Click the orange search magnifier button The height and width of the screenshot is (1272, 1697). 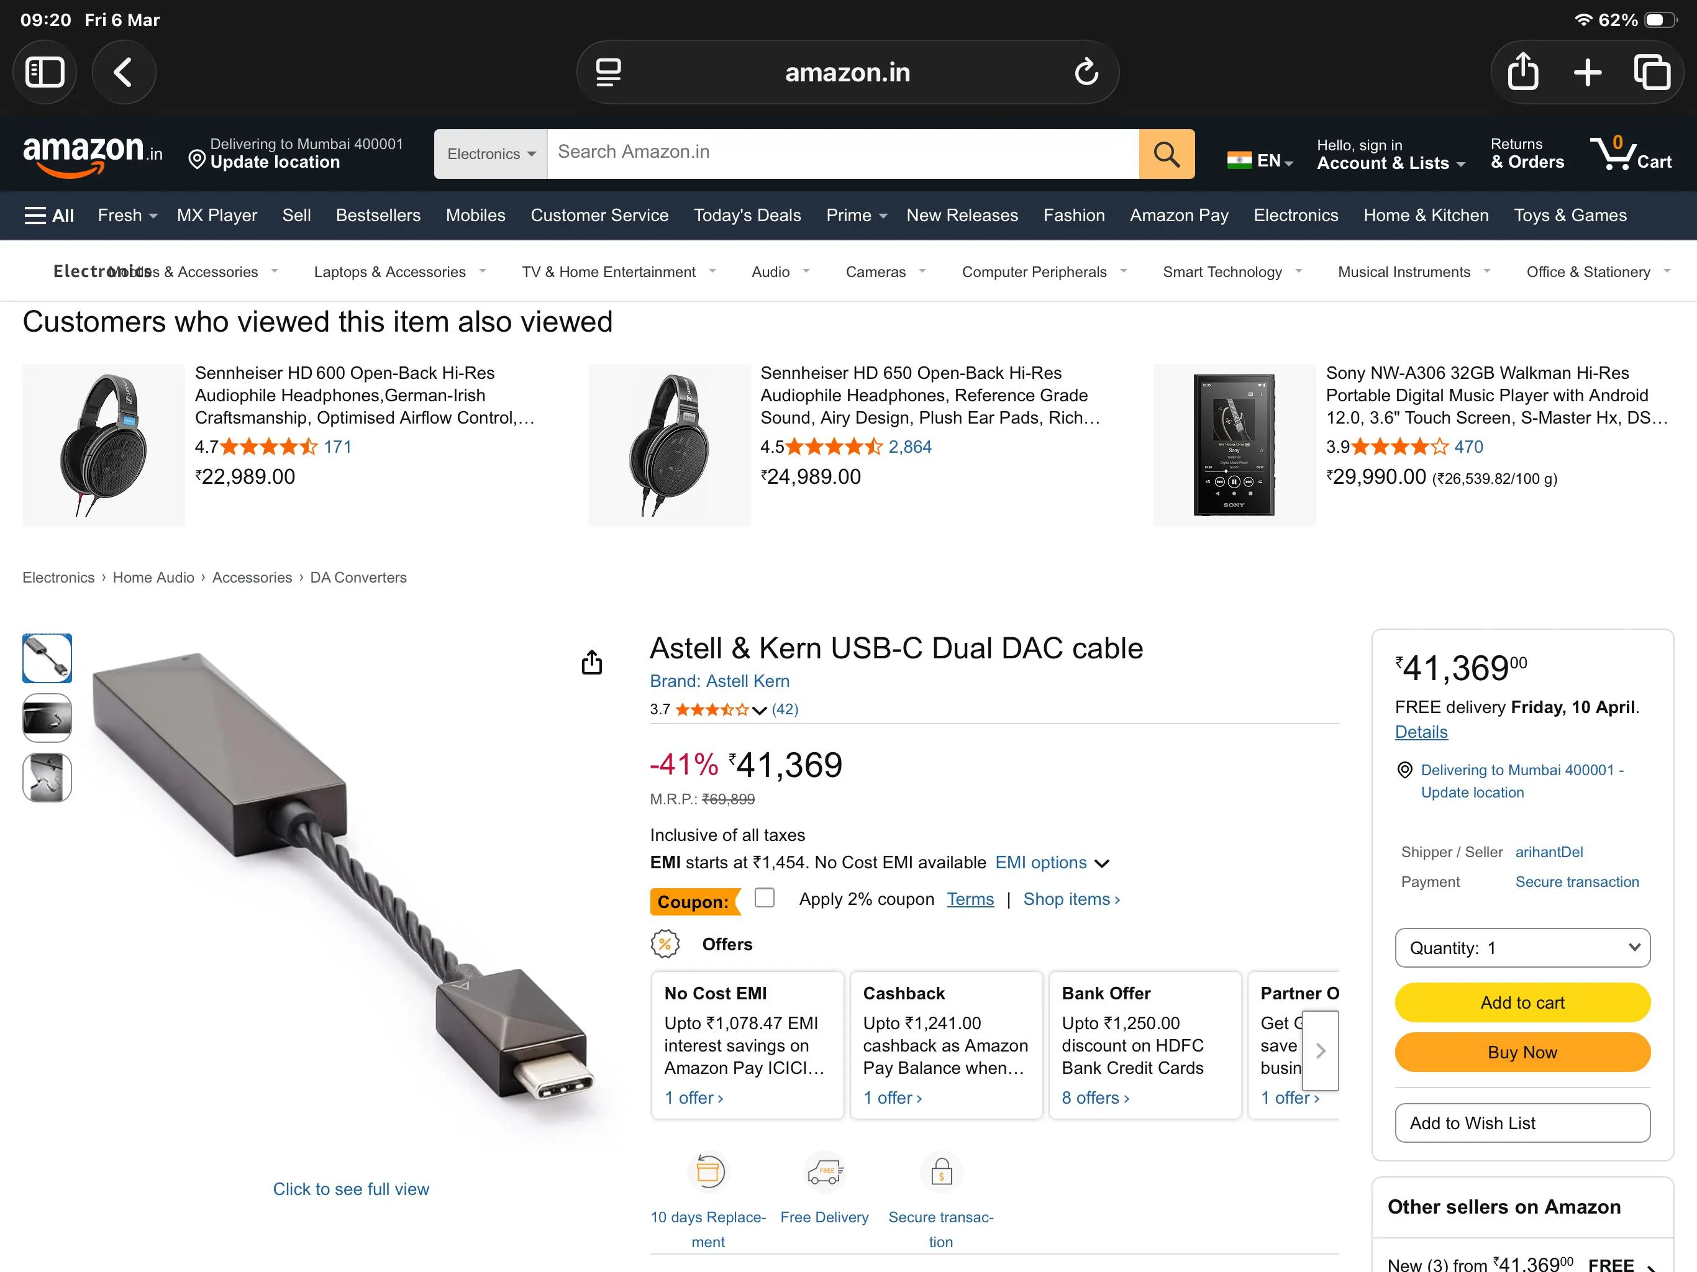coord(1166,154)
